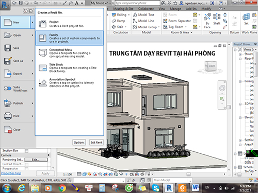Open the Modify ribbon tab
258x193 pixels.
tap(206, 9)
